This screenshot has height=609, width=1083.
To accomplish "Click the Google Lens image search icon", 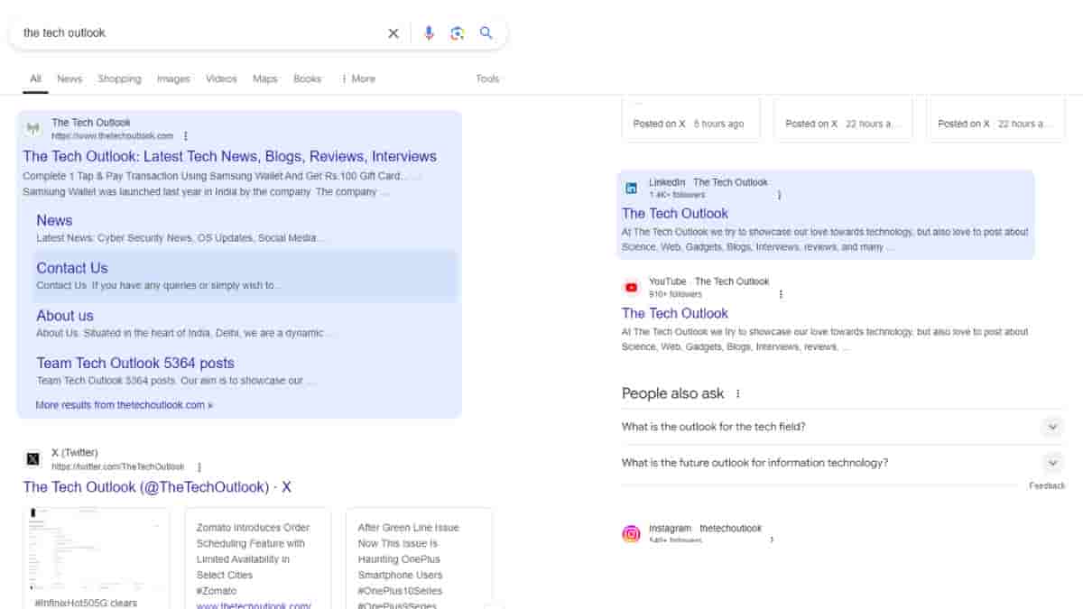I will pos(458,33).
